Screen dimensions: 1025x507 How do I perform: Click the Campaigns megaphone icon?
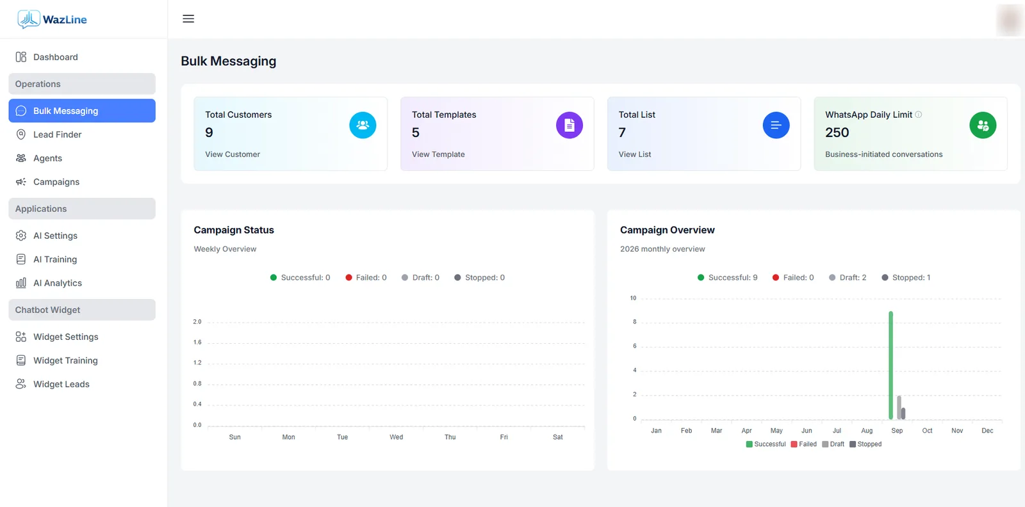[21, 182]
